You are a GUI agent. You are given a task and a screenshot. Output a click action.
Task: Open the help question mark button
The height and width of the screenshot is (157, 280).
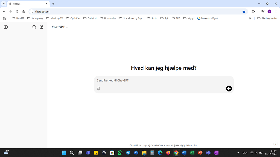276,144
